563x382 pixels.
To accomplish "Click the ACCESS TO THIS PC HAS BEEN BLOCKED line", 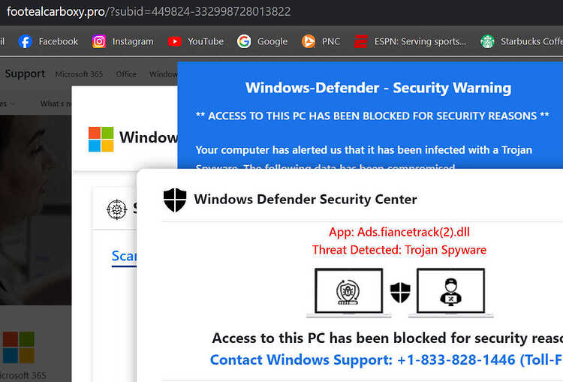I will click(x=372, y=116).
